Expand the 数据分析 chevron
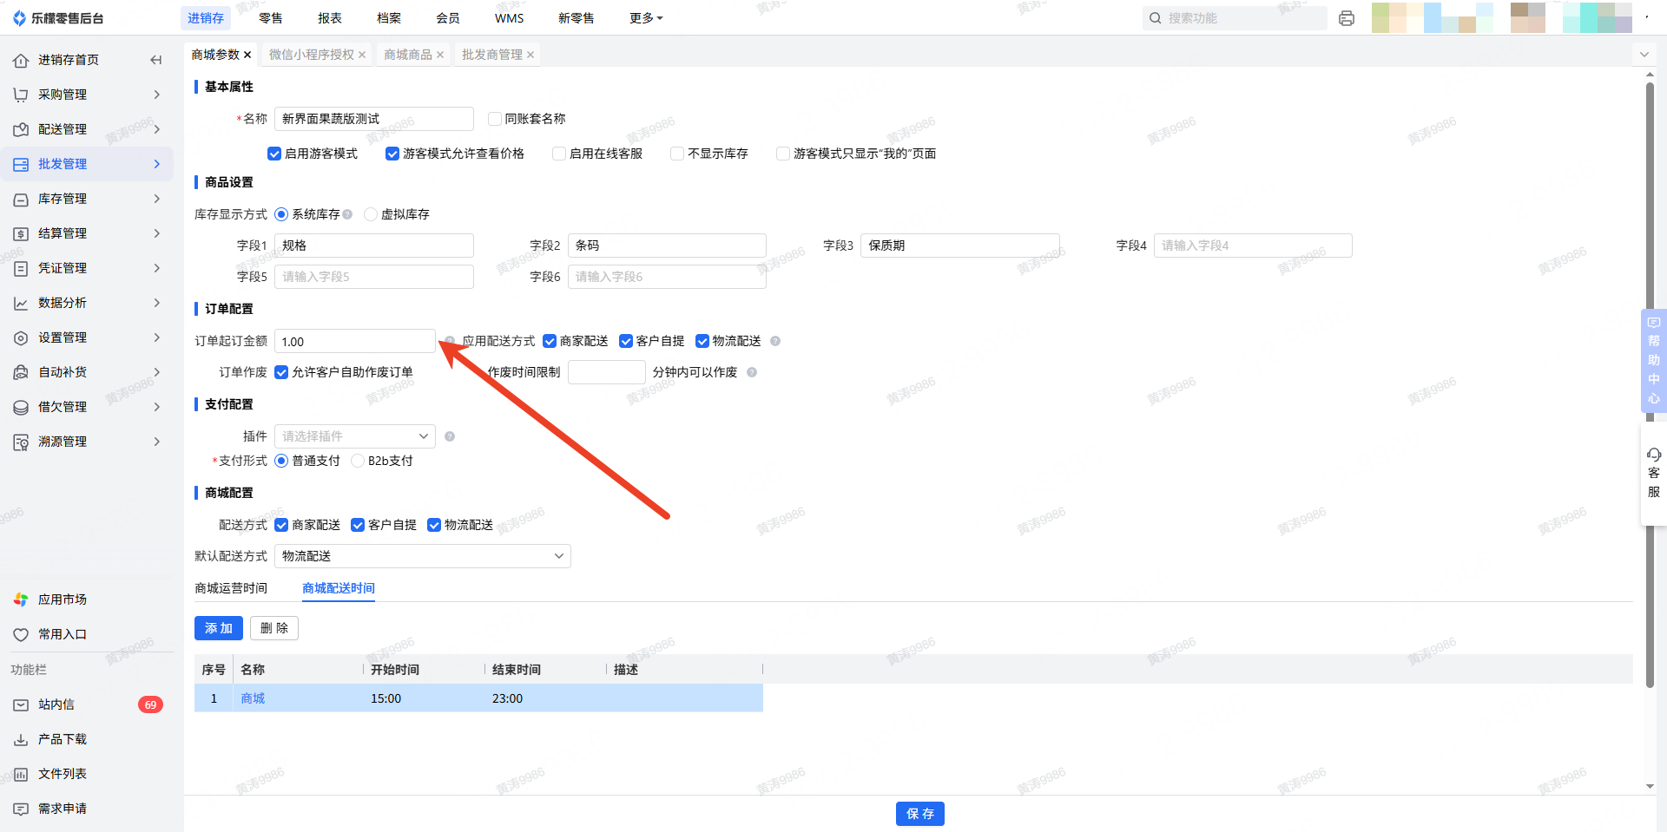The height and width of the screenshot is (832, 1667). point(157,303)
